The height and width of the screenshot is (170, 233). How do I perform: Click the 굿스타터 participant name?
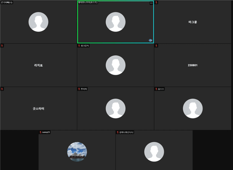pyautogui.click(x=38, y=109)
